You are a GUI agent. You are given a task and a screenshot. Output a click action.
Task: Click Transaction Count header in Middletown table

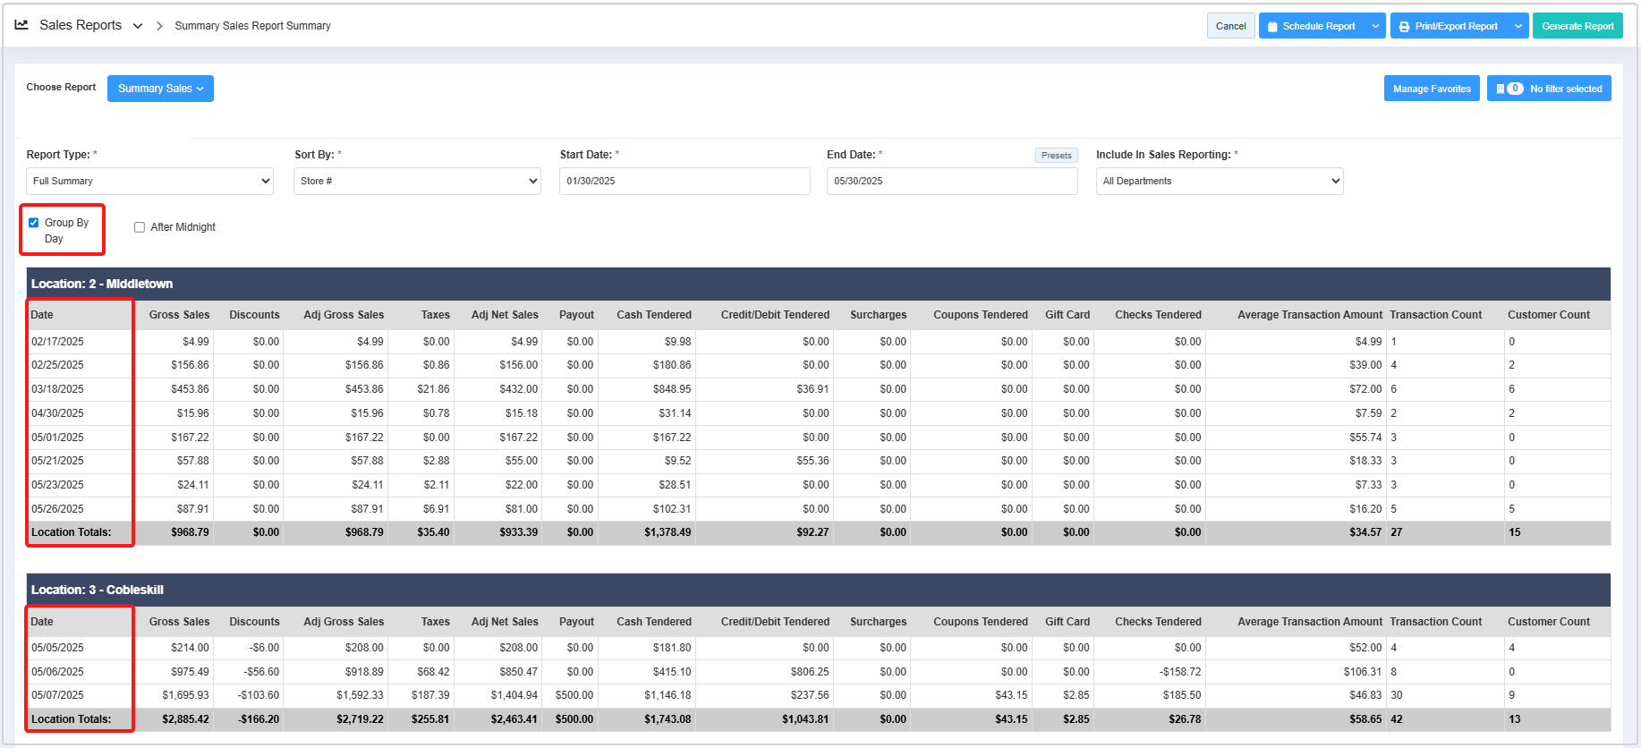(1435, 315)
